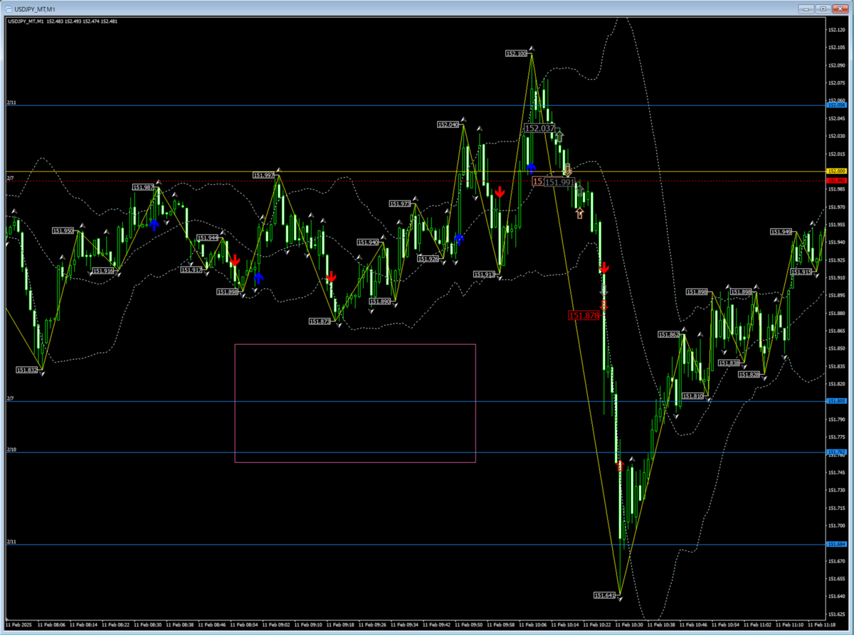
Task: Select the 151.641 swing low label
Action: 605,594
